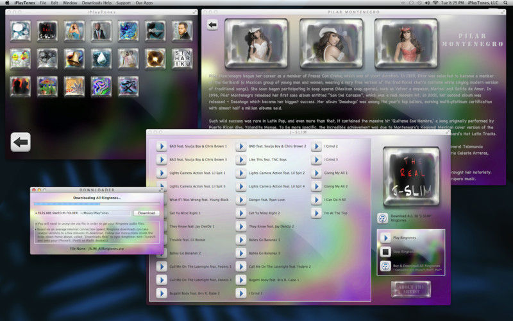
Task: Open the iPlayTones application menu
Action: point(24,3)
